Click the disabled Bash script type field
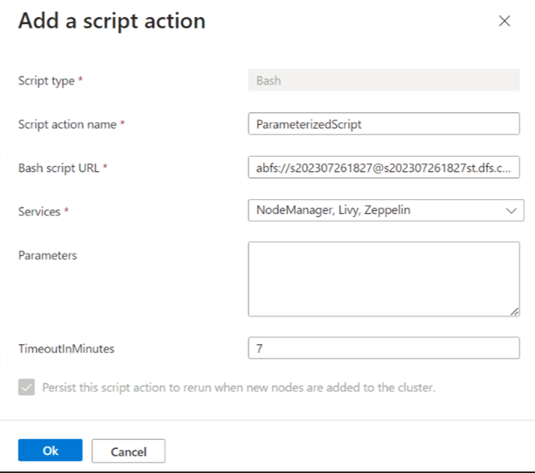This screenshot has width=535, height=473. click(383, 80)
